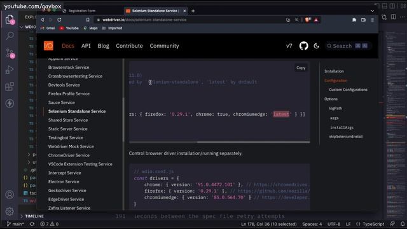The height and width of the screenshot is (229, 407).
Task: Click the sync changes icon in status bar
Action: point(32,224)
